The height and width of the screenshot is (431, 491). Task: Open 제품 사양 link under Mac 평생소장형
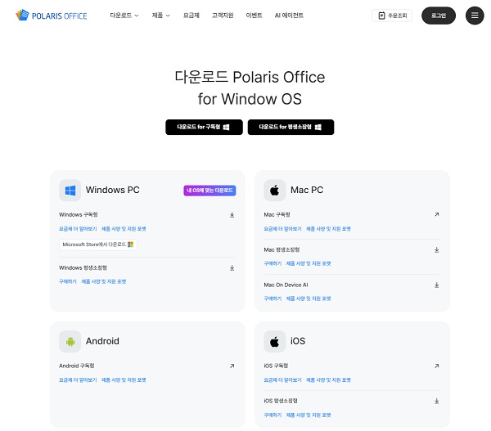[x=309, y=263]
